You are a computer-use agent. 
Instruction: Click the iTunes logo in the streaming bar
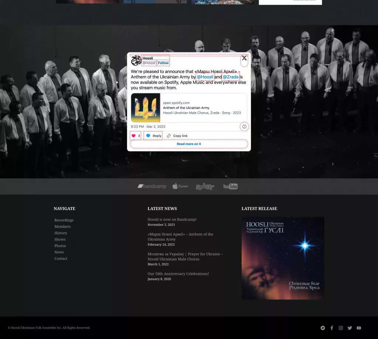click(x=180, y=186)
